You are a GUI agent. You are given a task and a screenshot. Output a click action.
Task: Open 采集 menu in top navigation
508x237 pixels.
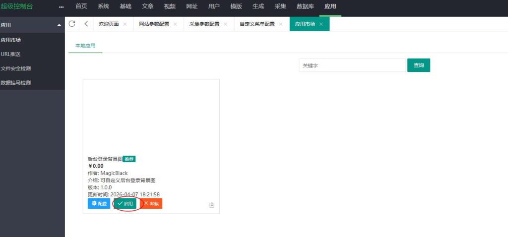click(x=280, y=6)
